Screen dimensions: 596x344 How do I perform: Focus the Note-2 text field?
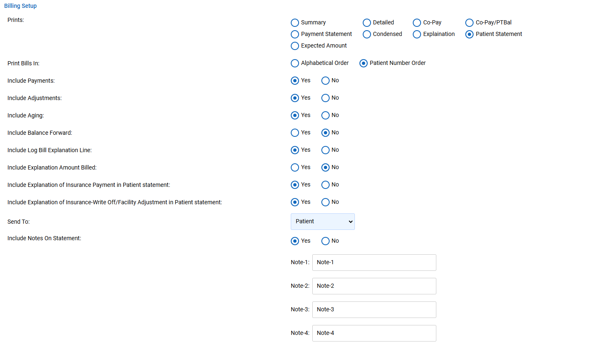[x=374, y=286]
